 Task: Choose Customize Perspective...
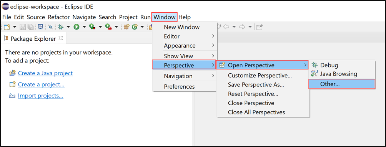tap(263, 76)
